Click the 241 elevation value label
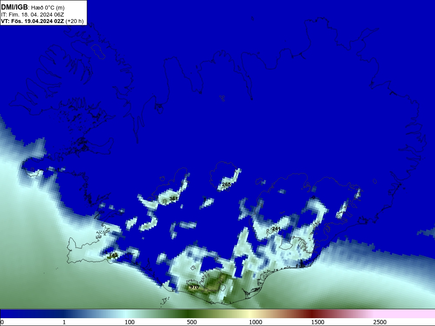This screenshot has height=326, width=435. click(276, 229)
